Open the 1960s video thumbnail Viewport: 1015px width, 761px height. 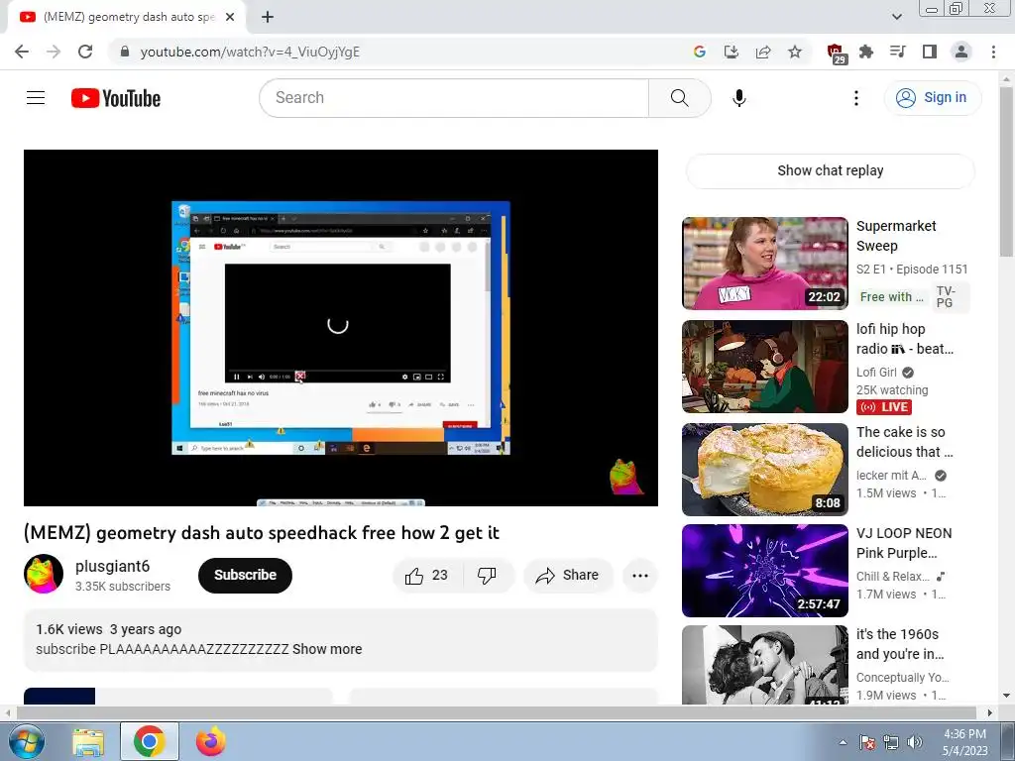764,665
